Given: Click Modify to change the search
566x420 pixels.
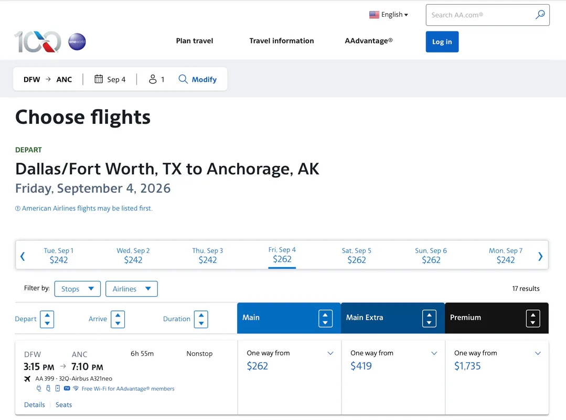Looking at the screenshot, I should (204, 79).
